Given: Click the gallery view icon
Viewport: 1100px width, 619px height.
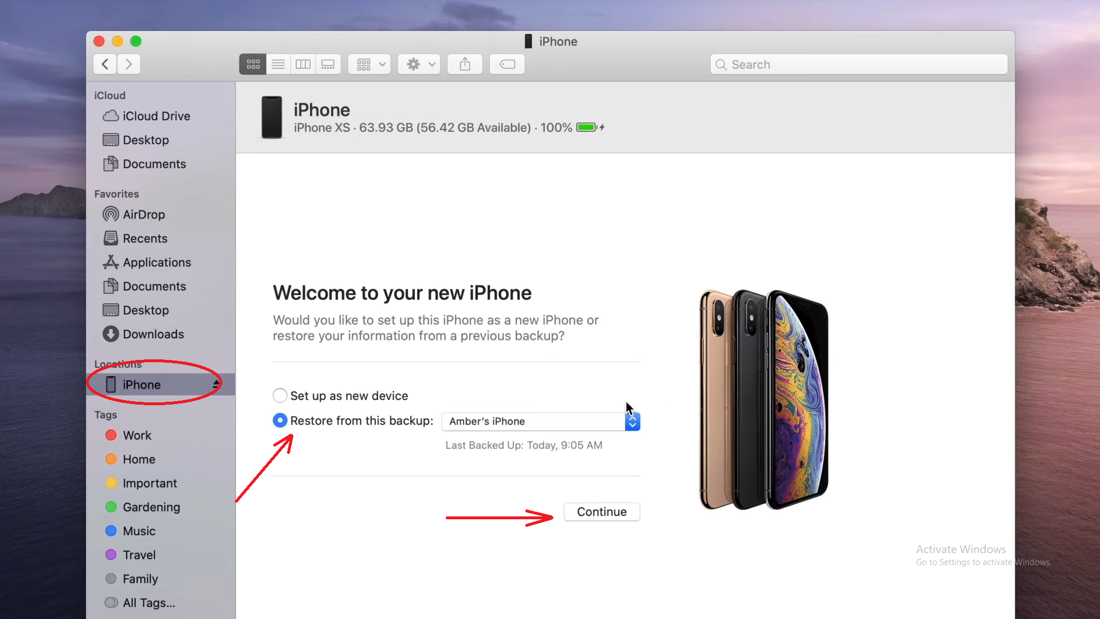Looking at the screenshot, I should pyautogui.click(x=328, y=64).
